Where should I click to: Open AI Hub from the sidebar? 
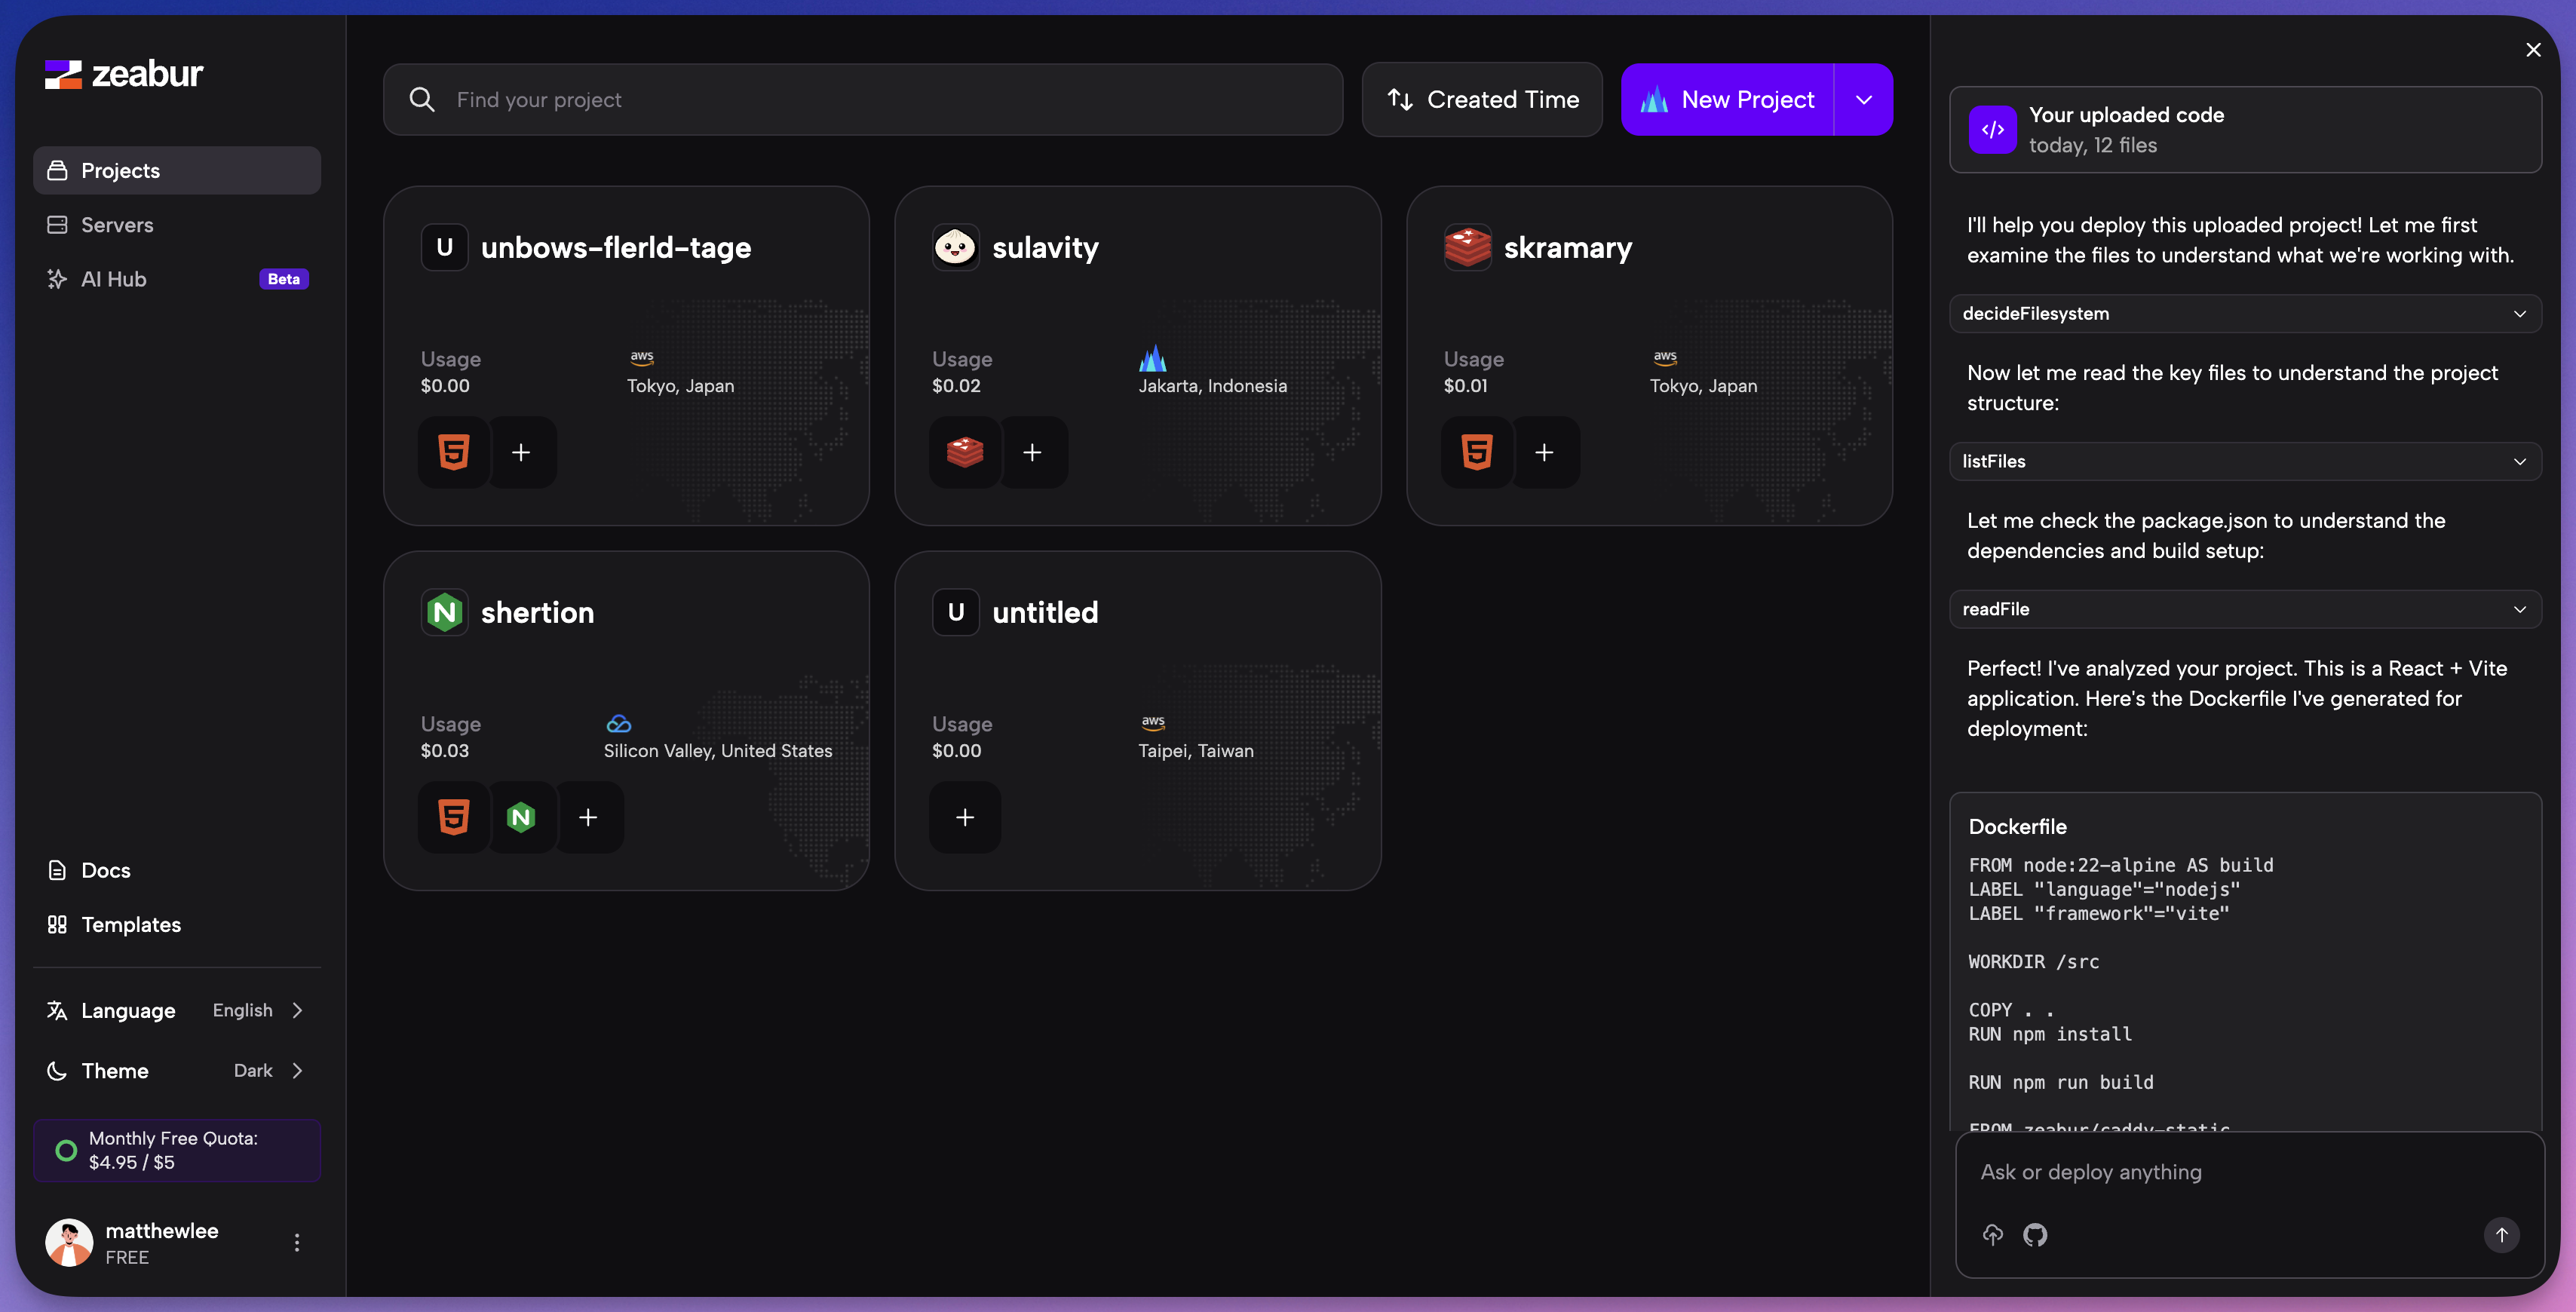114,279
